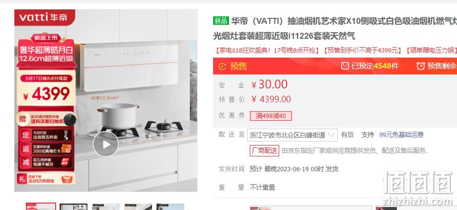Expand the delivery address chevron arrow
Viewport: 457px width, 210px height.
[331, 135]
